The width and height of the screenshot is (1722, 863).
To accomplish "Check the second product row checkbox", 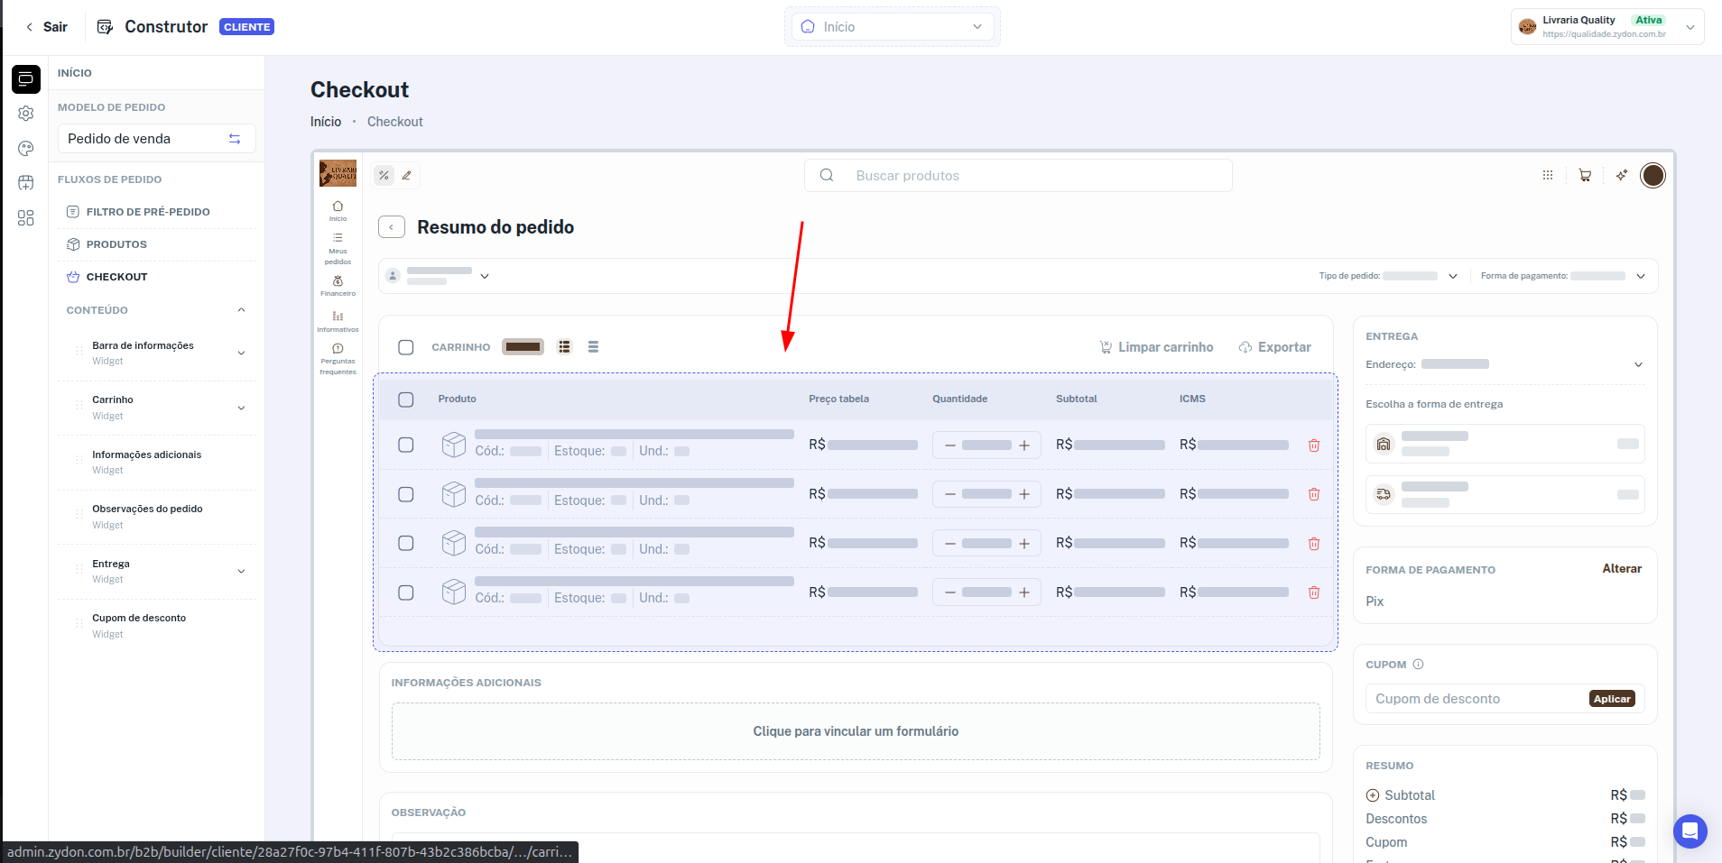I will coord(406,494).
